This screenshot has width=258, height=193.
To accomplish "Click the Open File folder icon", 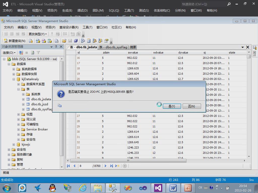I will (x=64, y=41).
